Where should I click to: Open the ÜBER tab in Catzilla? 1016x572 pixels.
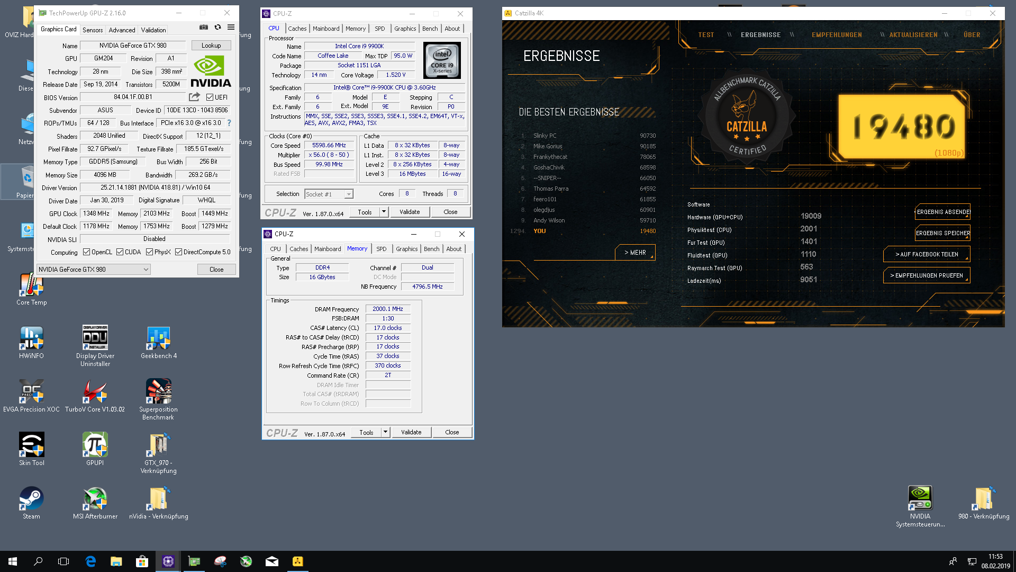972,35
